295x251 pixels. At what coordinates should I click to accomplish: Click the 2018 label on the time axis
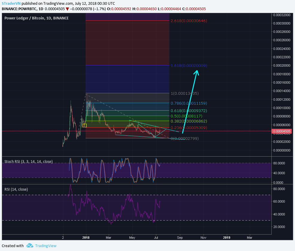pyautogui.click(x=86, y=238)
